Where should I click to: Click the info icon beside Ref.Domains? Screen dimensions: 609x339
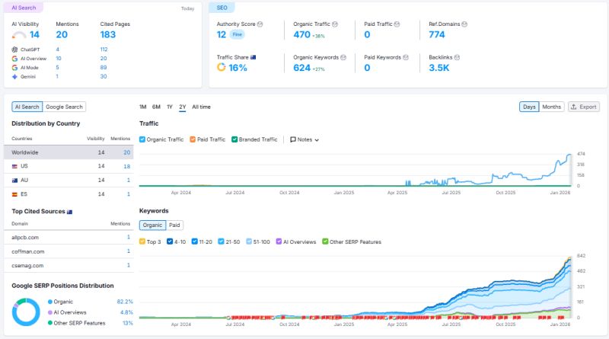tap(465, 24)
